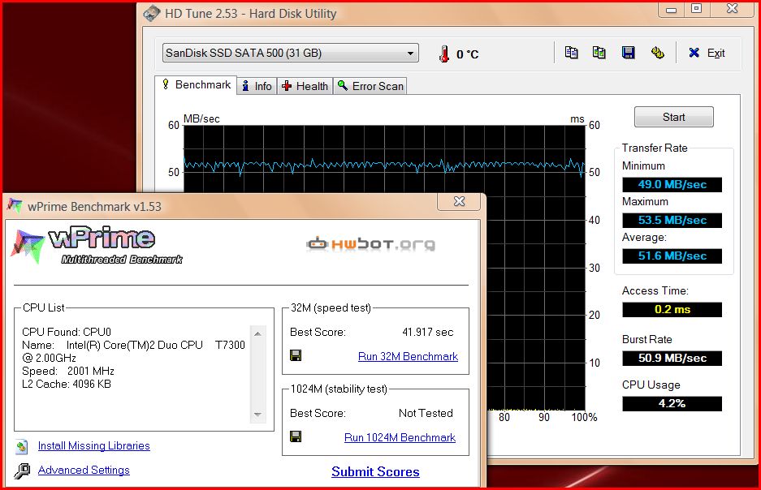This screenshot has height=490, width=761.
Task: Click the transfer rate graph area
Action: (384, 160)
